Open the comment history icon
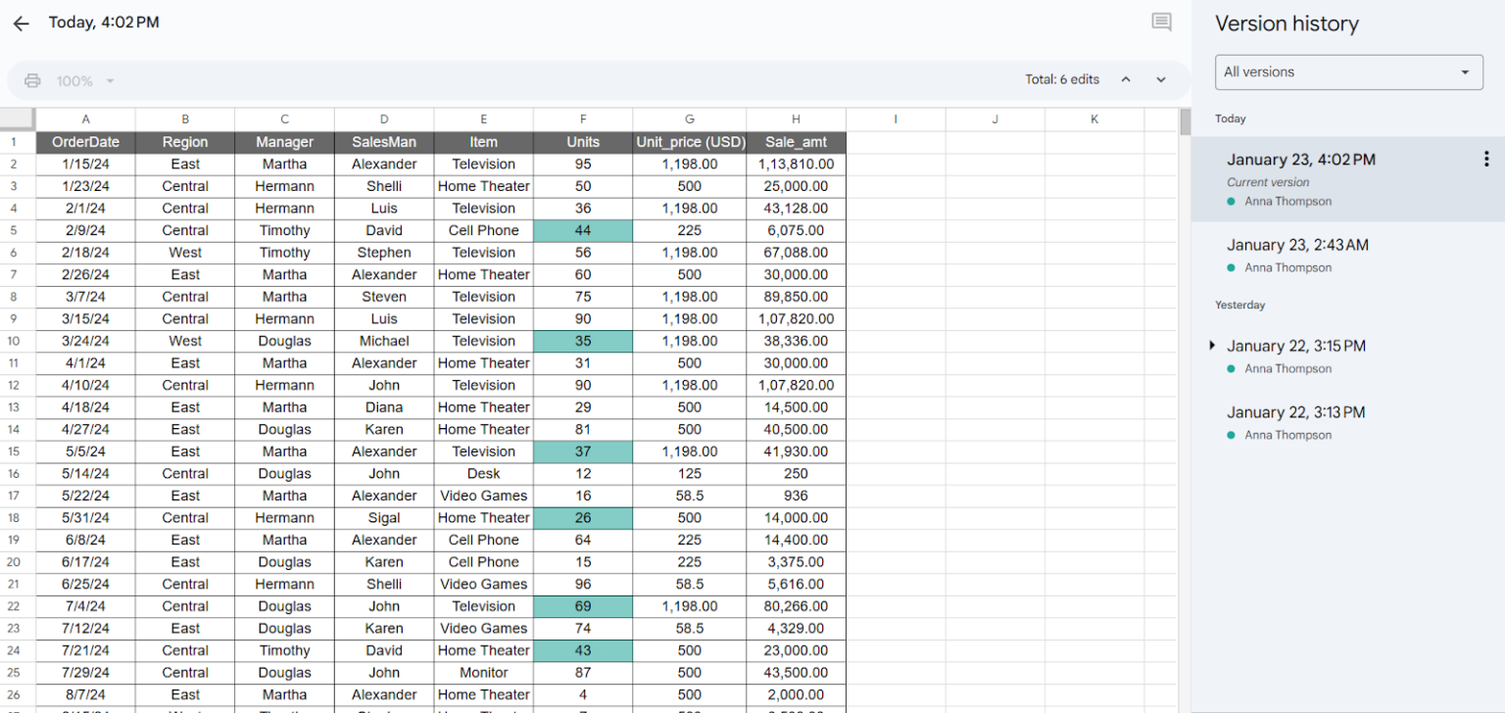 [1161, 23]
